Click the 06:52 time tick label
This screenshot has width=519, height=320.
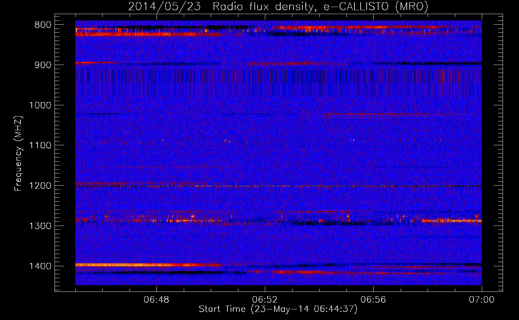[x=265, y=300]
